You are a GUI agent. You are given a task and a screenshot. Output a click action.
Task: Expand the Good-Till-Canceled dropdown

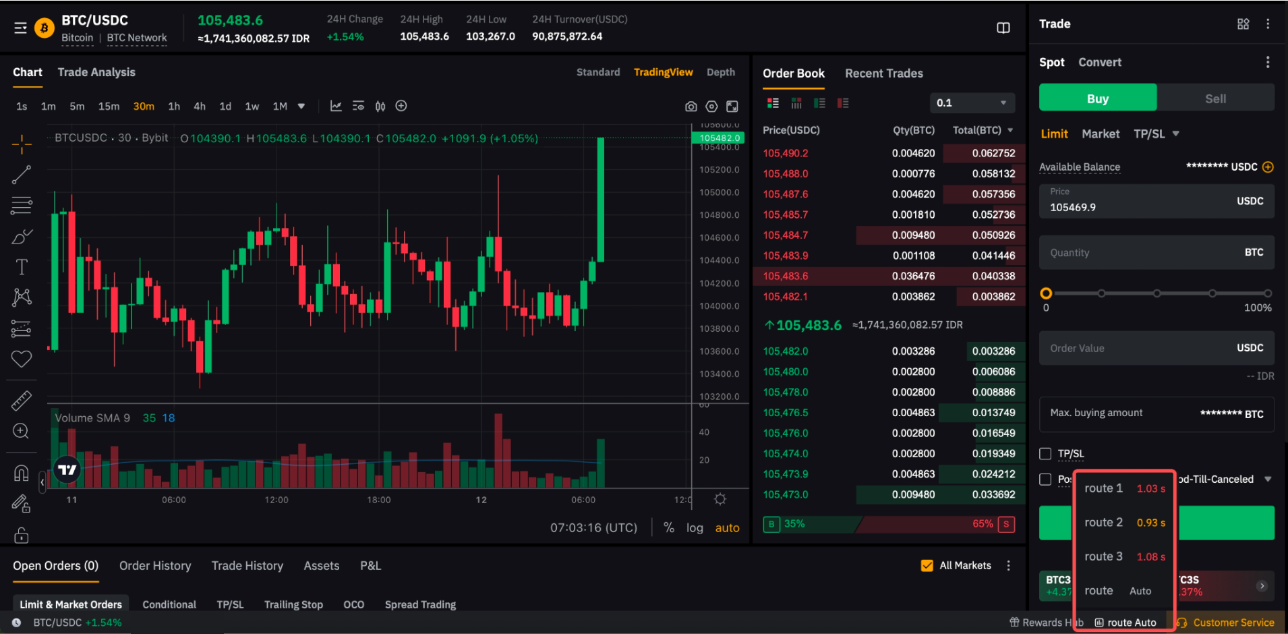tap(1268, 480)
